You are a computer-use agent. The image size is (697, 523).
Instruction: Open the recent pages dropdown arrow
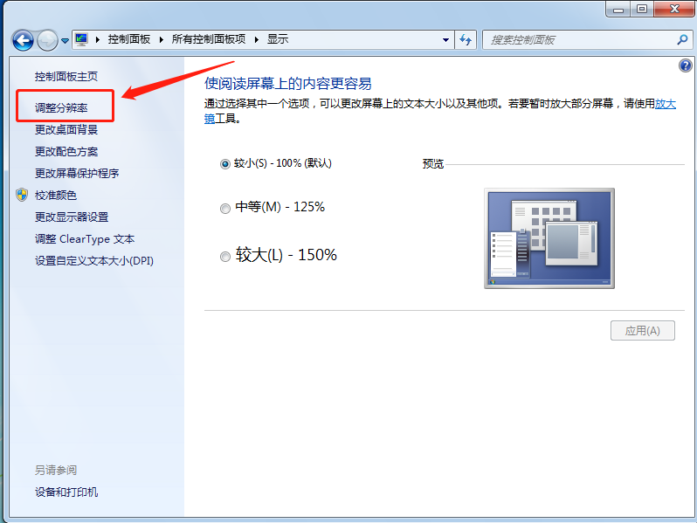65,41
